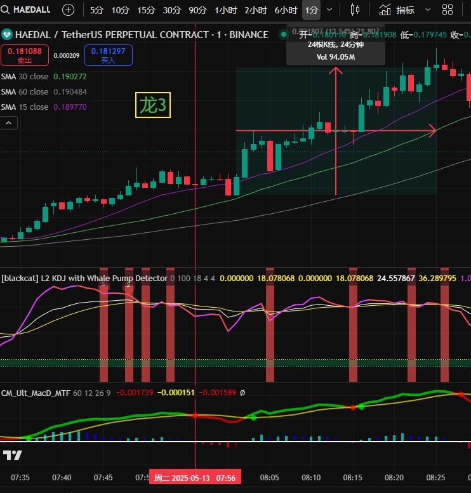Switch to the 5分 timeframe
Screen dimensions: 471x493
click(96, 10)
